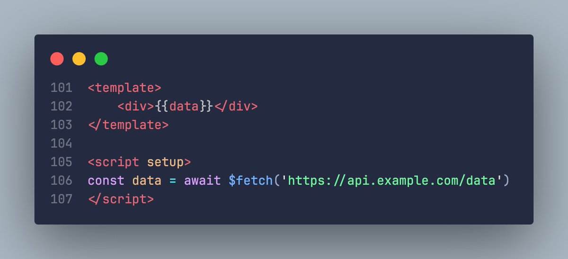Click line number 105
The image size is (568, 259).
(62, 161)
